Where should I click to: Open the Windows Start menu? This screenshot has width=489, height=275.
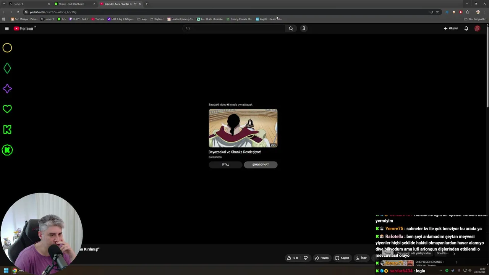click(6, 270)
